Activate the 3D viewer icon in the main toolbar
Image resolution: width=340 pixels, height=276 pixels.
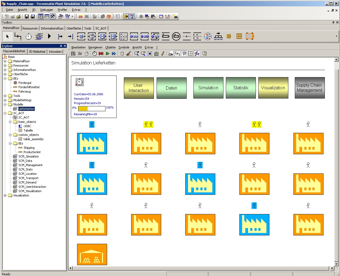point(81,17)
